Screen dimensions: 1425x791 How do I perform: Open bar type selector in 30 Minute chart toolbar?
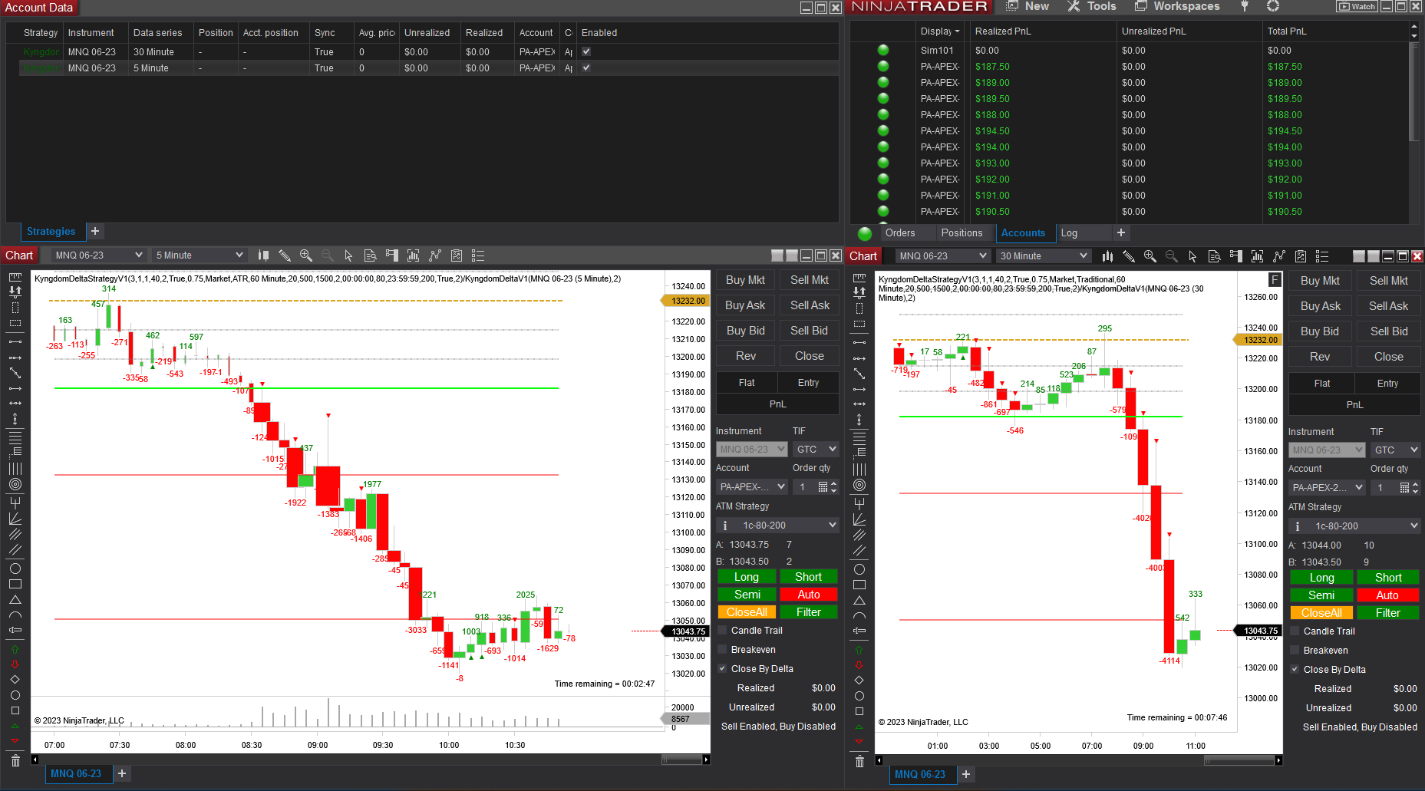[1107, 256]
